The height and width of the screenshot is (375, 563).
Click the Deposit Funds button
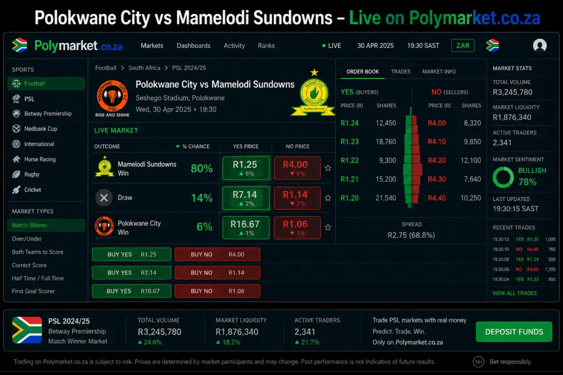(514, 332)
